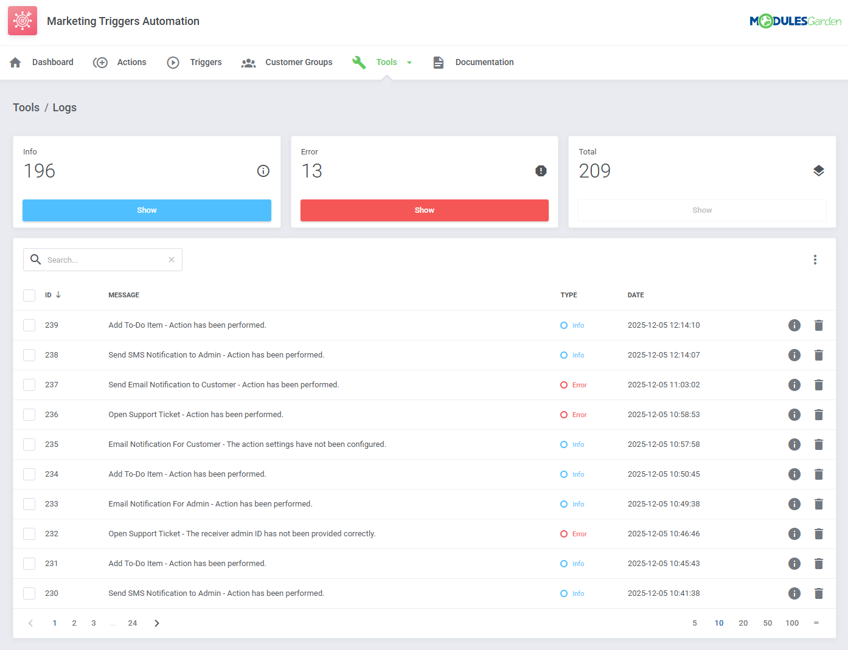
Task: Show error logs via the red Show button
Action: 424,210
